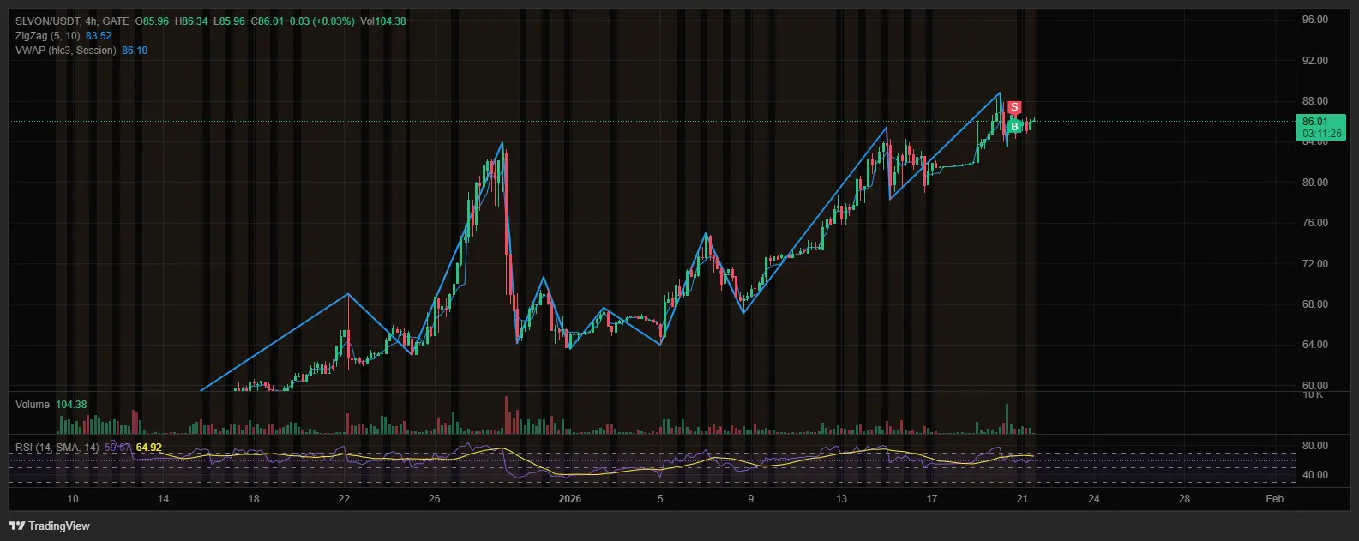
Task: Click the change value 0.03 (+0.03%)
Action: pos(322,21)
